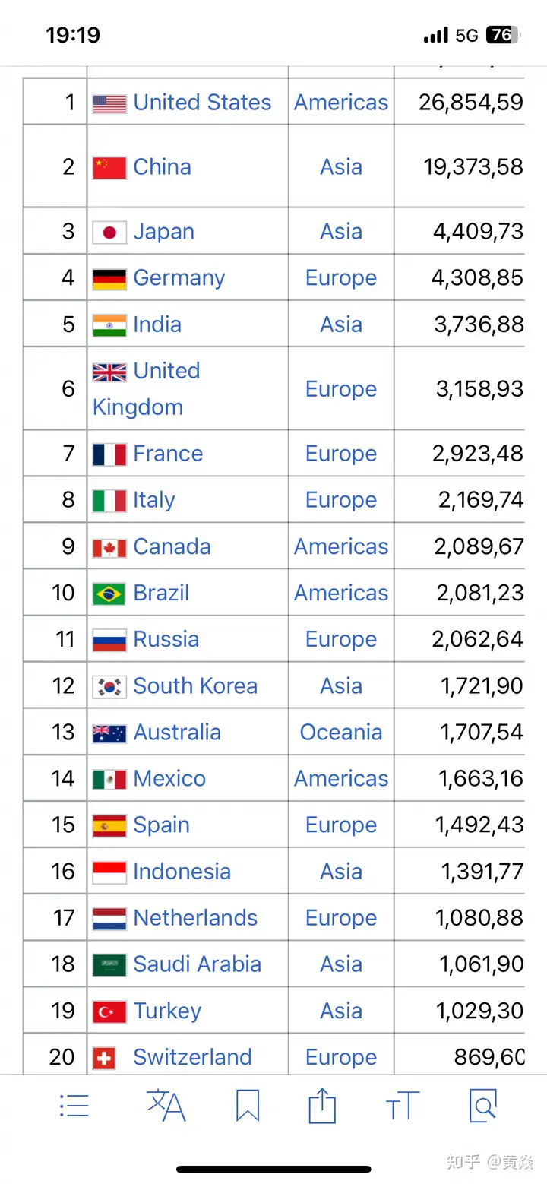Open the Saudi Arabia link
The width and height of the screenshot is (547, 1184).
[197, 964]
